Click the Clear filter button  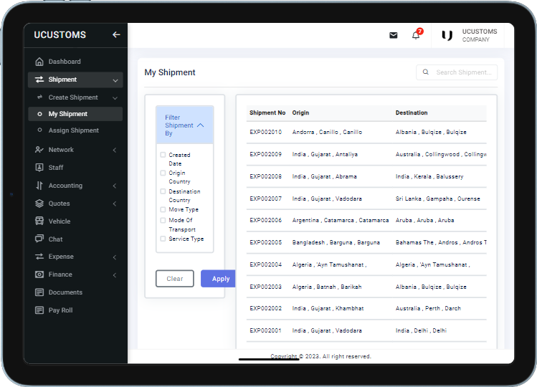(x=175, y=279)
